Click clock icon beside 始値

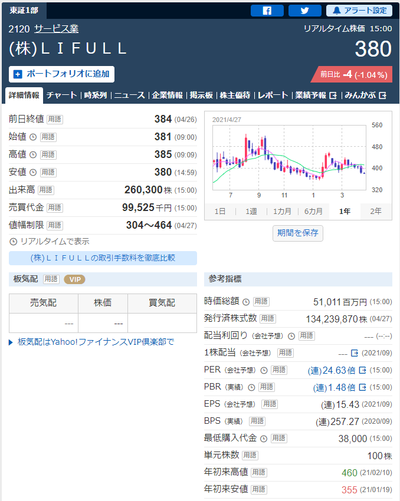click(x=33, y=137)
